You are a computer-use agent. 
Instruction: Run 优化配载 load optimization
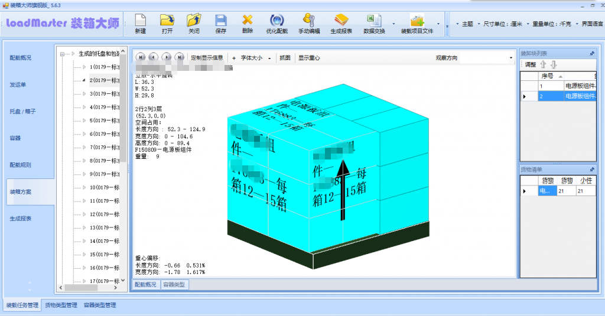277,24
